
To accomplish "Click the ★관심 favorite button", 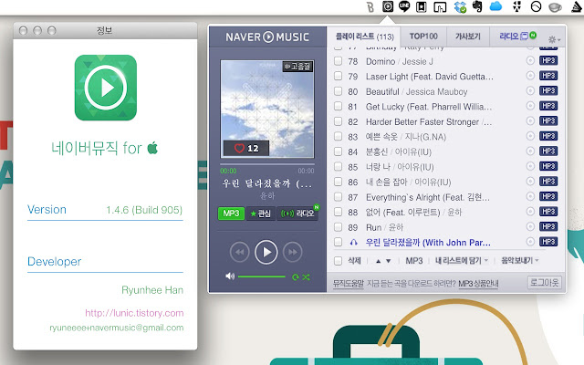I will click(x=261, y=214).
